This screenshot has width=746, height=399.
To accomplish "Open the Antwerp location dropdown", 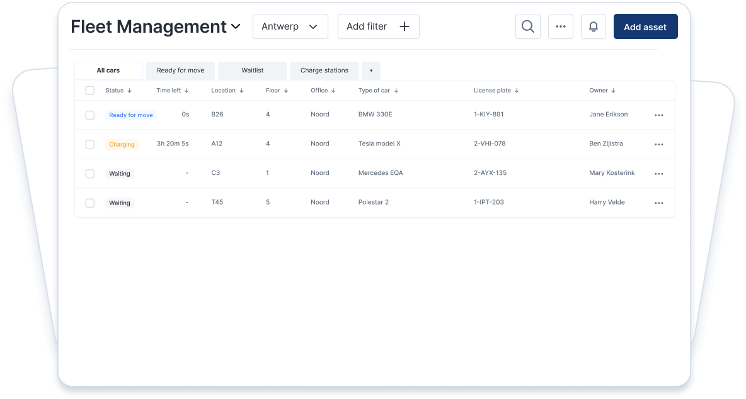I will point(290,26).
